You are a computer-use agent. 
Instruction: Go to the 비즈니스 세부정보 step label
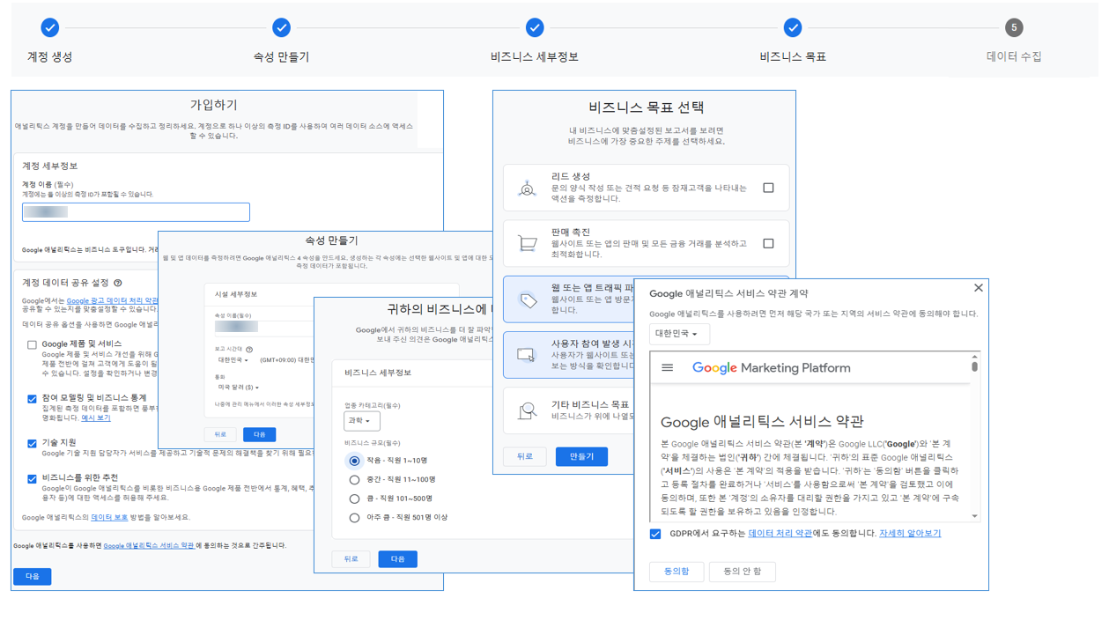click(x=535, y=57)
